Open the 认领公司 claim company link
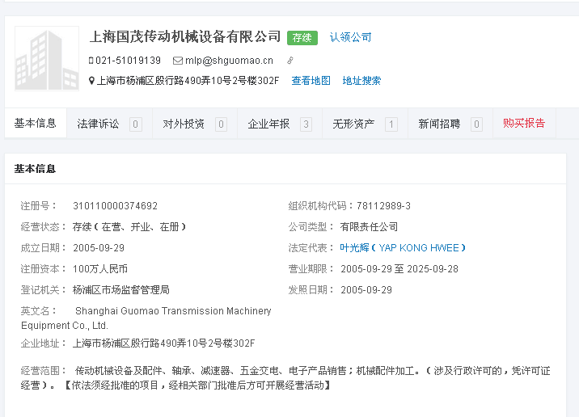The height and width of the screenshot is (417, 579). 350,37
